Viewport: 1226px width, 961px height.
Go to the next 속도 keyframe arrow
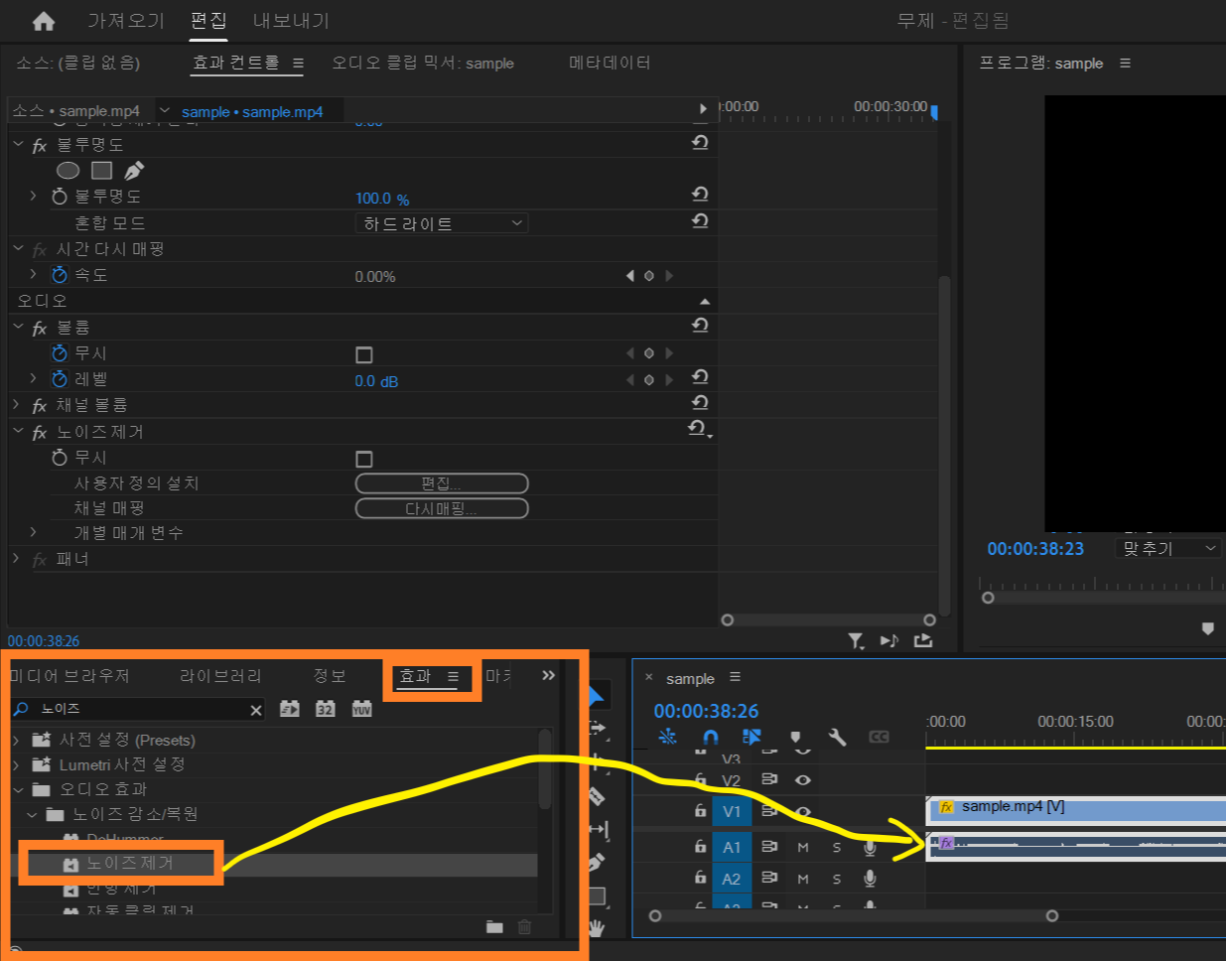669,276
